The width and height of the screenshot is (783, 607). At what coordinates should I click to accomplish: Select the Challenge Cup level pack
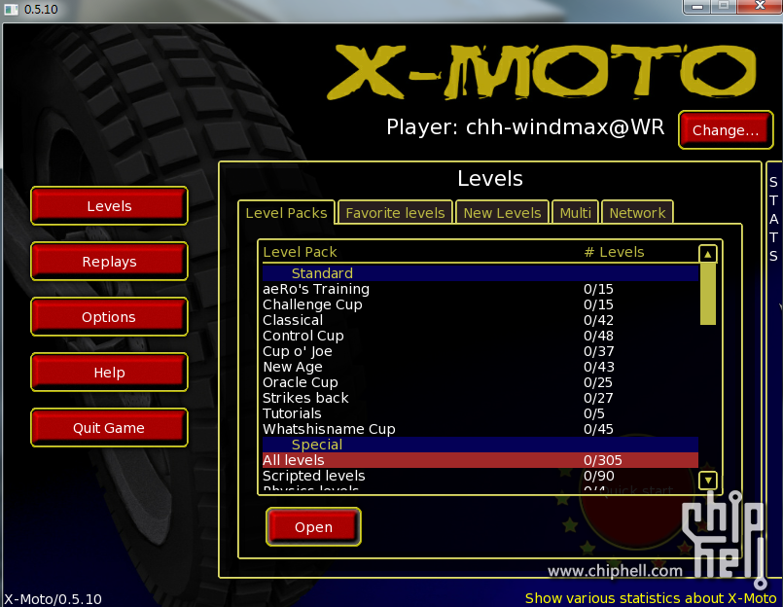(x=480, y=304)
